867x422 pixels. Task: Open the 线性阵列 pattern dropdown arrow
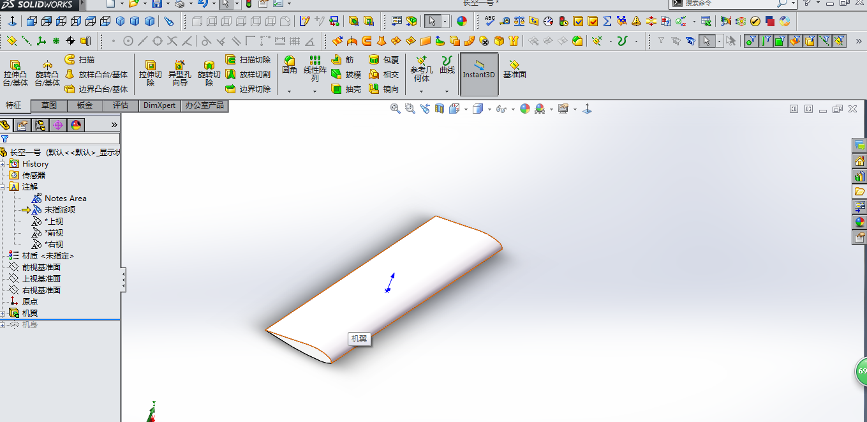point(315,91)
